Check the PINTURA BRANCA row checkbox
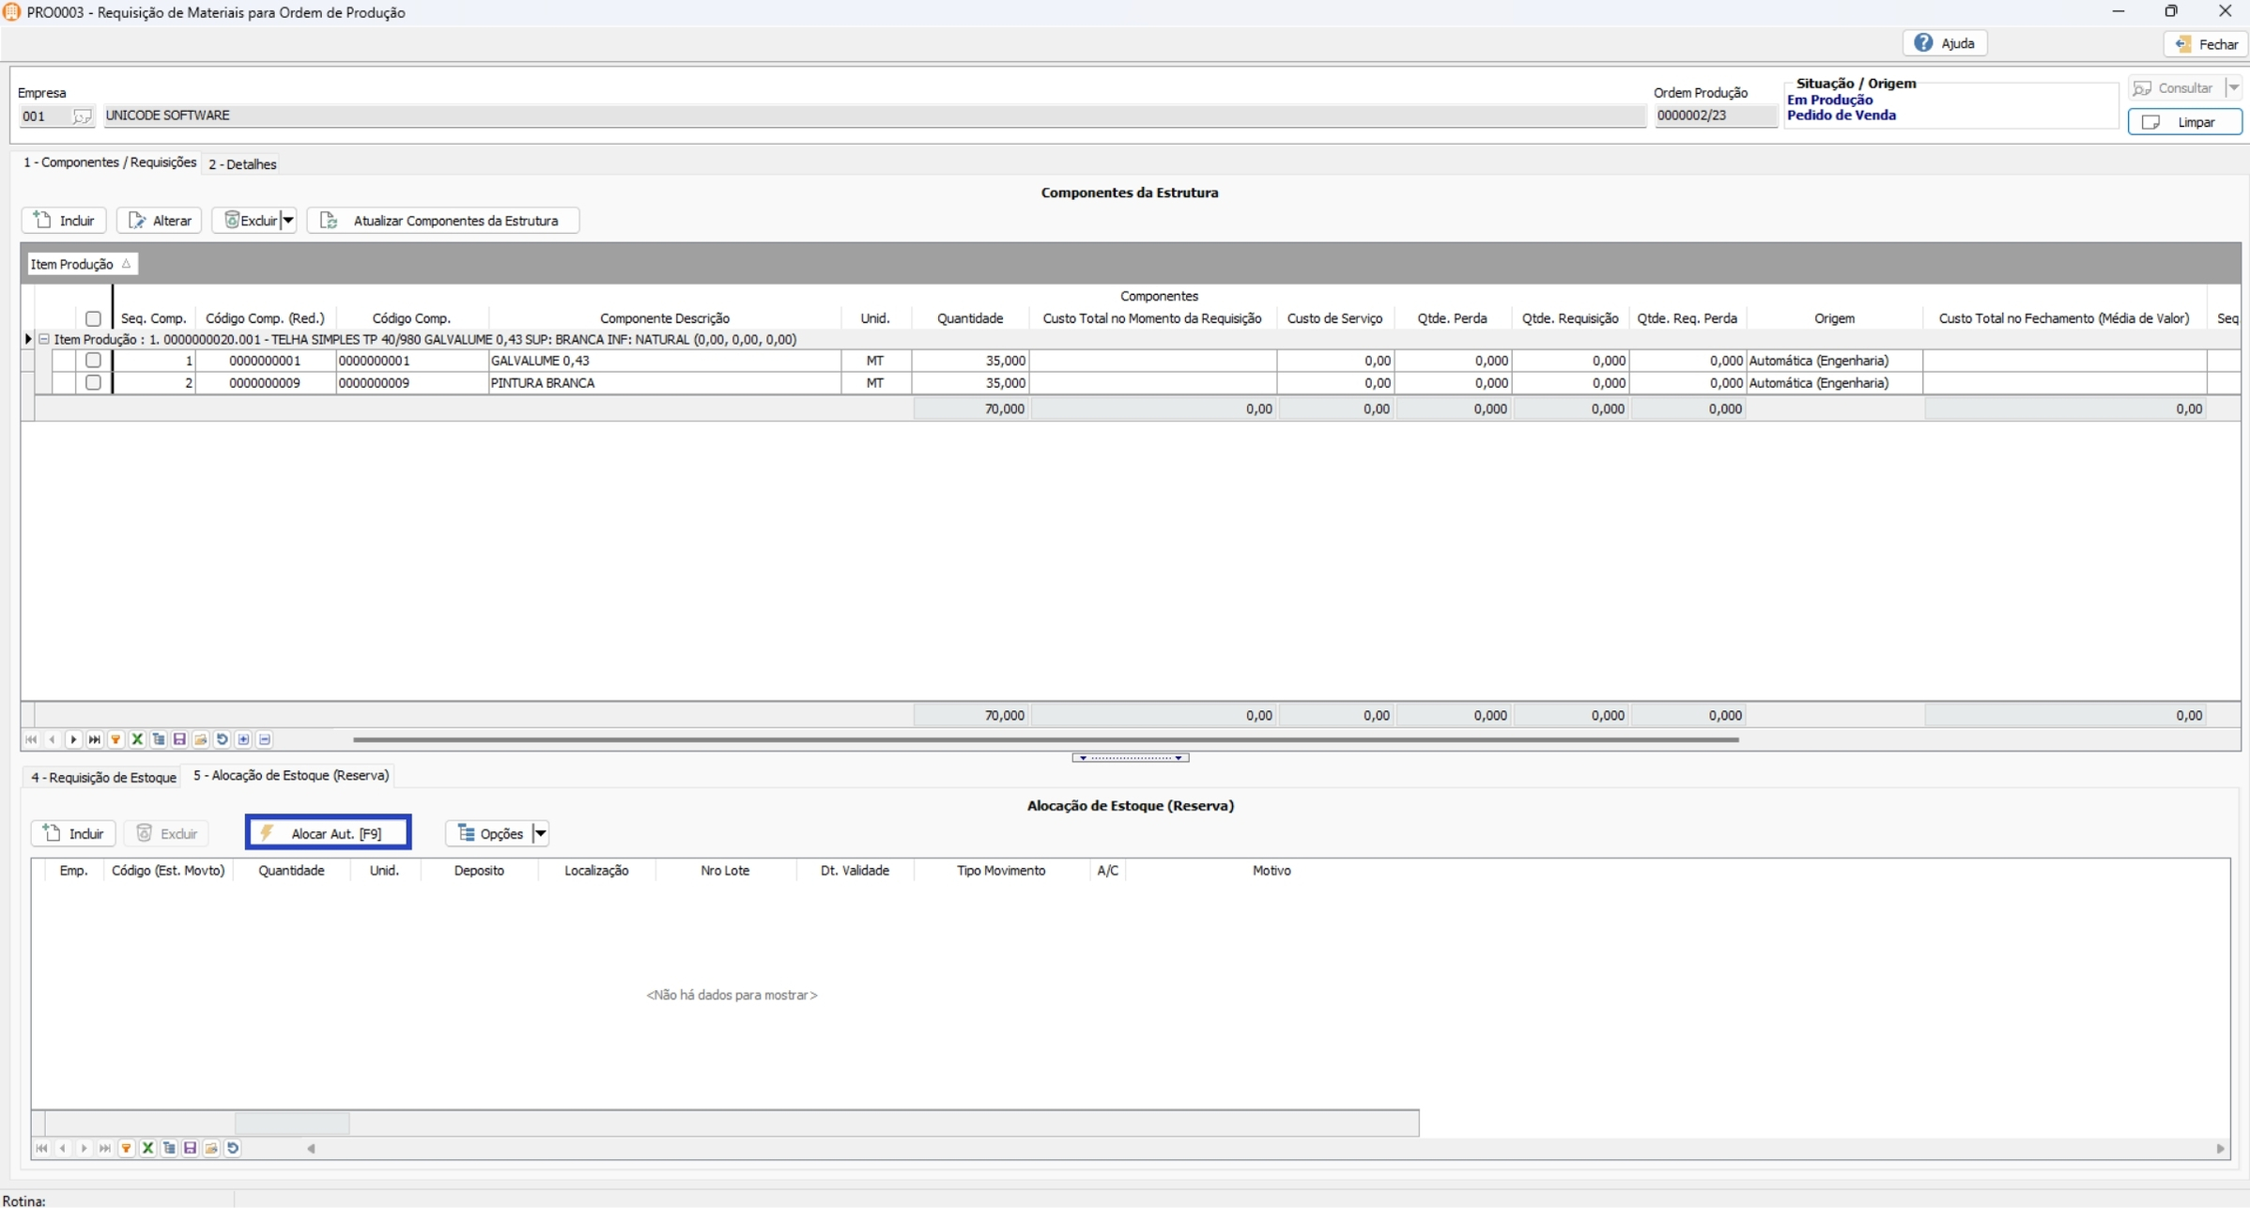This screenshot has width=2250, height=1208. click(x=93, y=382)
